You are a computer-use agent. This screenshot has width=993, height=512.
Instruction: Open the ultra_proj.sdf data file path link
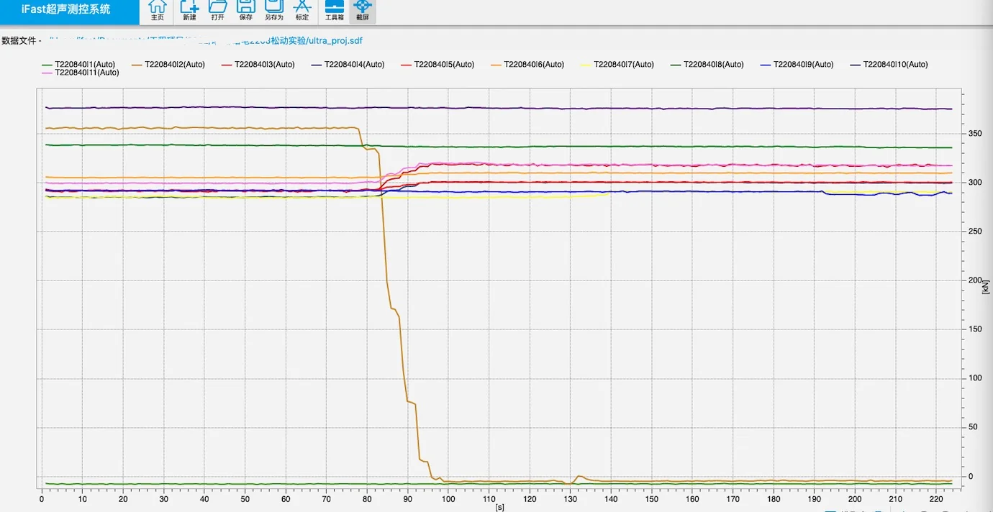(x=206, y=41)
